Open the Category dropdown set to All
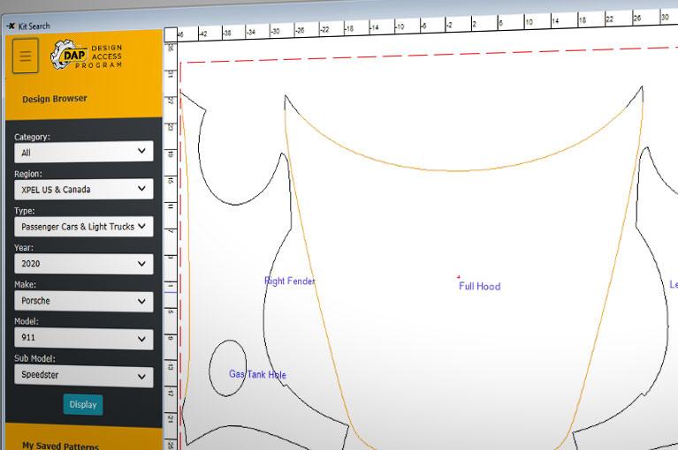 [83, 152]
